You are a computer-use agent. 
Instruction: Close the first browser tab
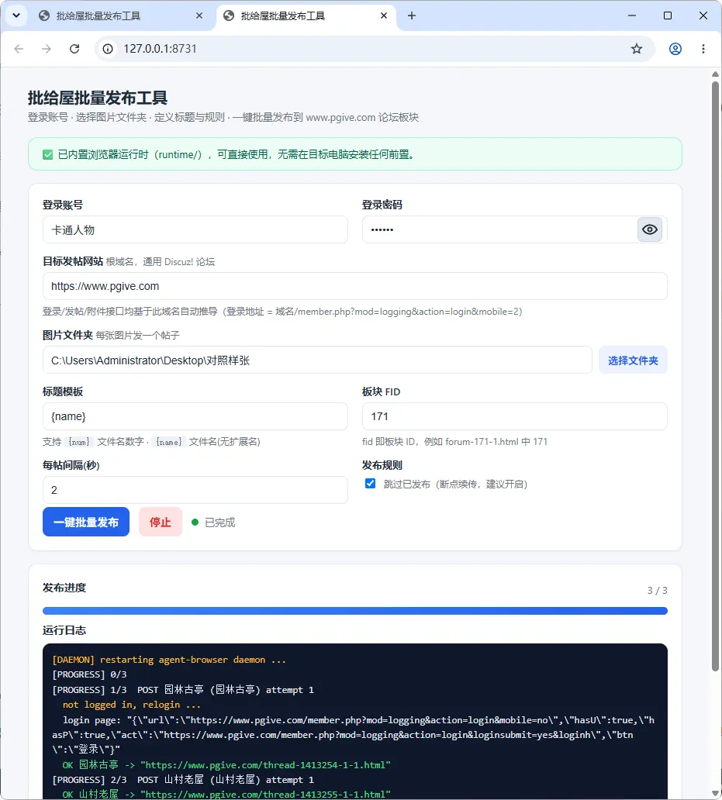click(199, 16)
